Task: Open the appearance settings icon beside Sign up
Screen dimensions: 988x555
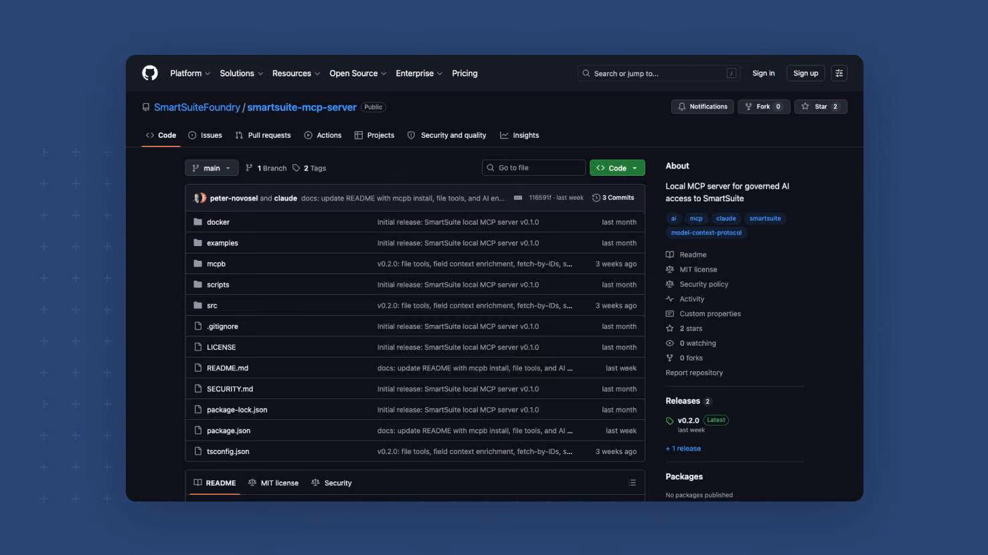Action: pyautogui.click(x=839, y=73)
